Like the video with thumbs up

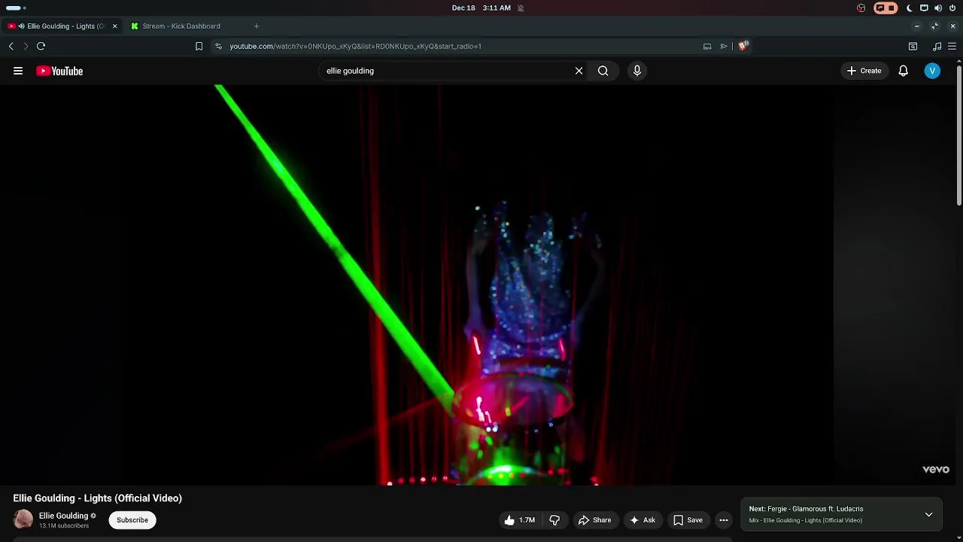tap(519, 520)
